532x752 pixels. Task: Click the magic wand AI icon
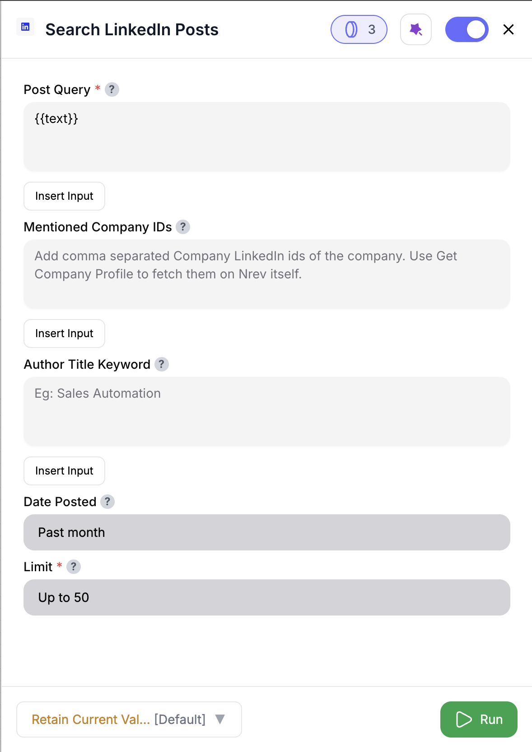[x=415, y=29]
